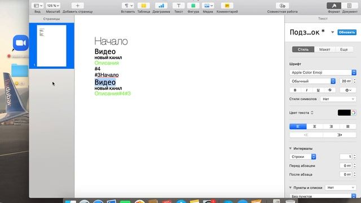Switch to the Стиль tab
The image size is (361, 203).
click(303, 50)
